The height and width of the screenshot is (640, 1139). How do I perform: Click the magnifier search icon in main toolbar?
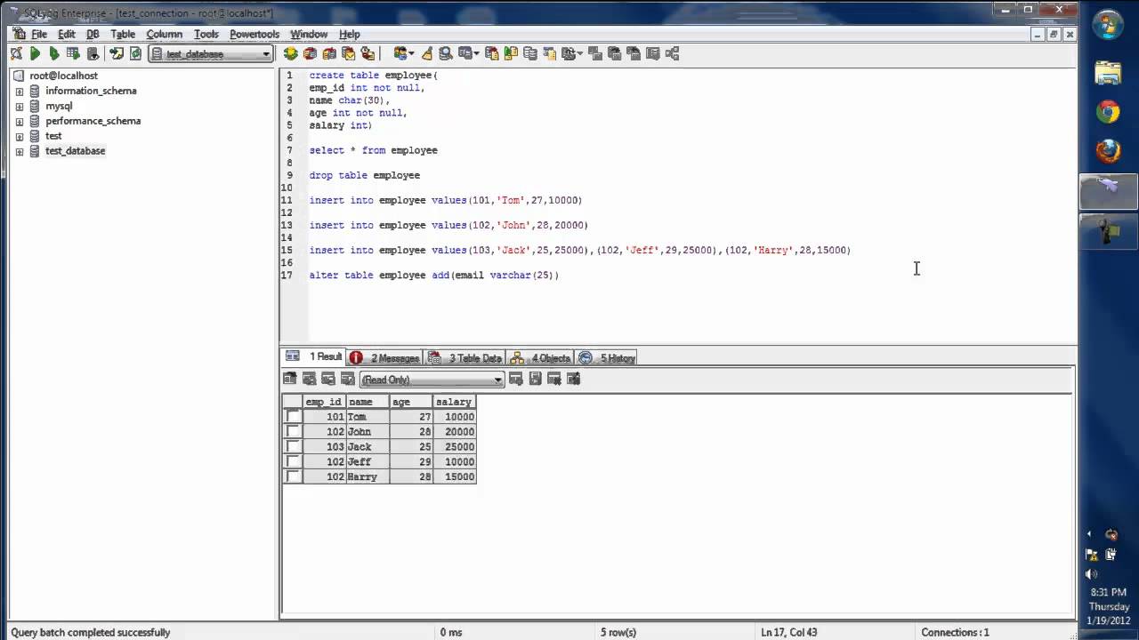[446, 53]
